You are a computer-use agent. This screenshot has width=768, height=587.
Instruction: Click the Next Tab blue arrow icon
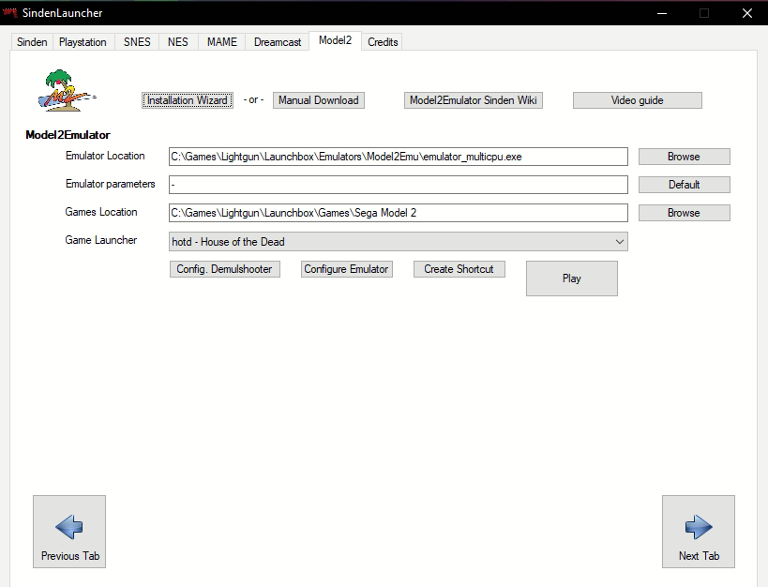[x=699, y=527]
